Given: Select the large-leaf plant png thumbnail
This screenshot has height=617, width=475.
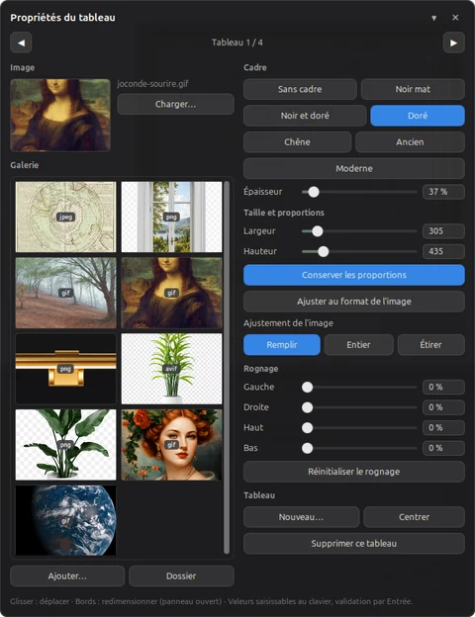Looking at the screenshot, I should click(x=65, y=445).
